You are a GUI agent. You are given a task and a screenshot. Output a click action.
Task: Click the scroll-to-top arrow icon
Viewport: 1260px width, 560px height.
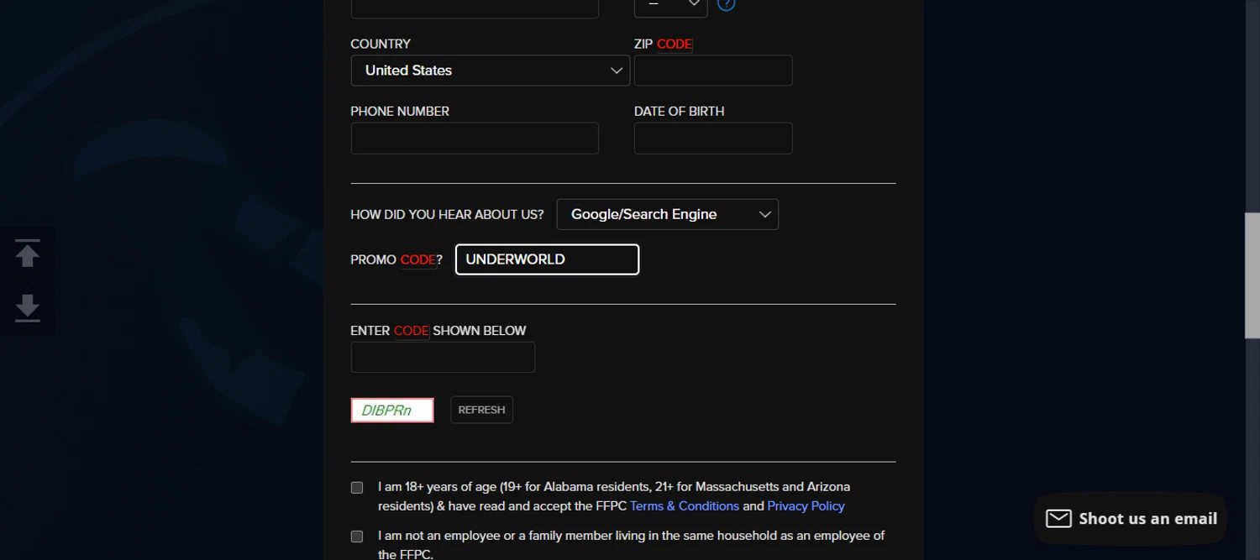point(28,254)
